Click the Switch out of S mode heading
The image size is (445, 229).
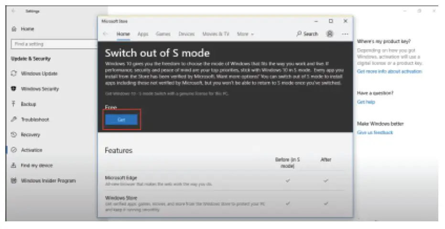[157, 53]
